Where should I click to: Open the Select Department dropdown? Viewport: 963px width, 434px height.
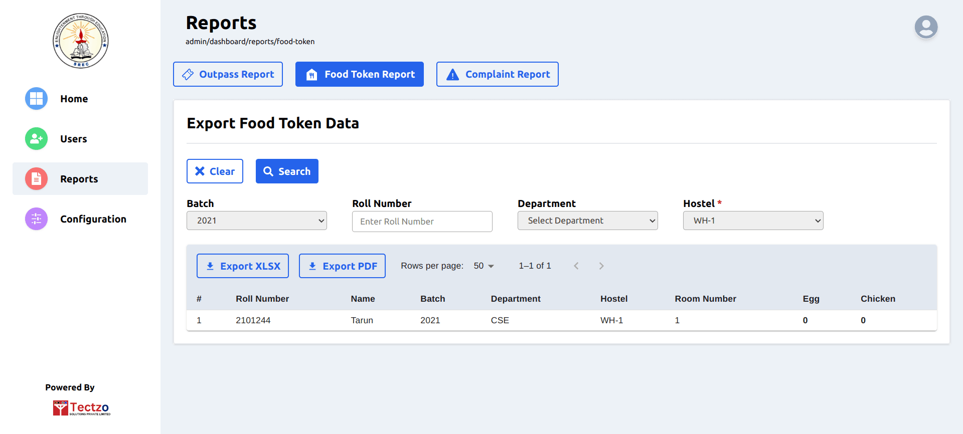[x=587, y=221]
